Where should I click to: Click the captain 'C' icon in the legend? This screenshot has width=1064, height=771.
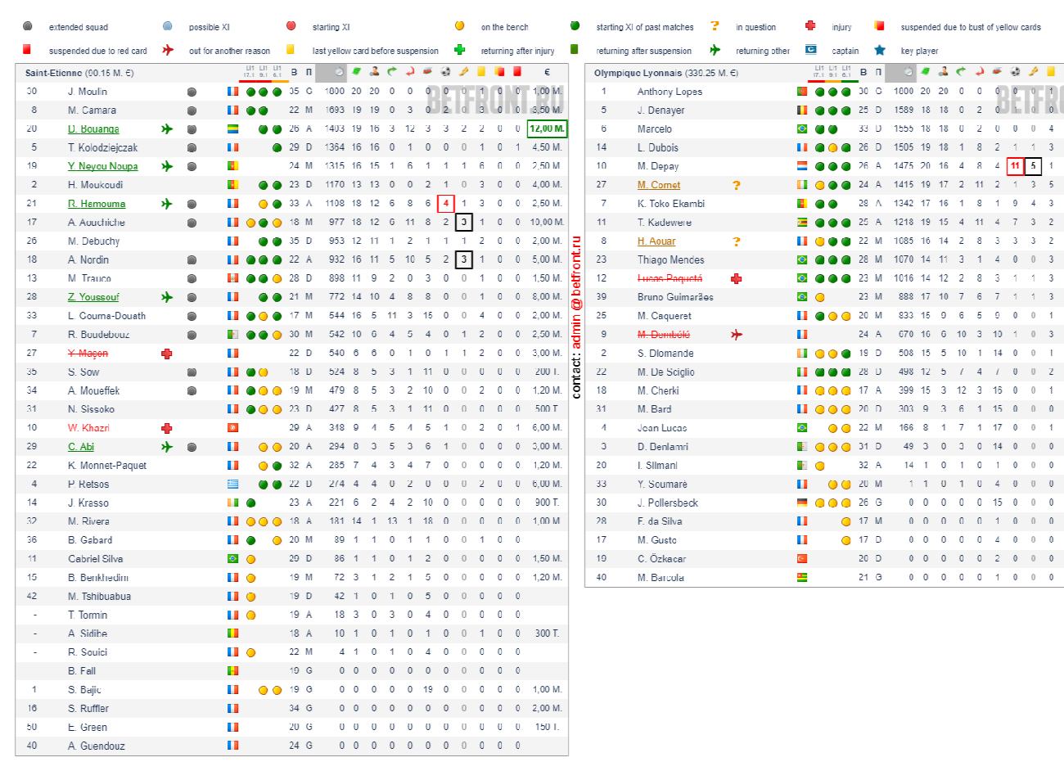[810, 50]
